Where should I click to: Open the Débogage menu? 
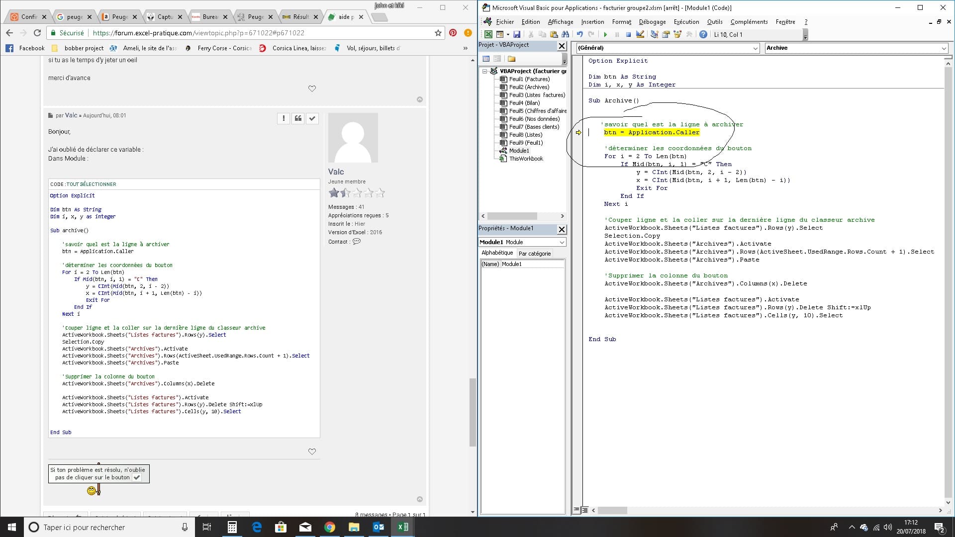coord(652,22)
